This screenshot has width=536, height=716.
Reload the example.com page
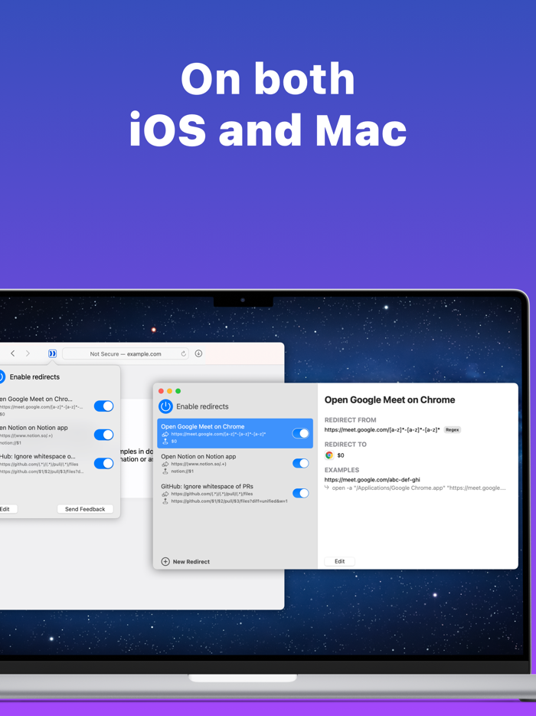pyautogui.click(x=183, y=354)
